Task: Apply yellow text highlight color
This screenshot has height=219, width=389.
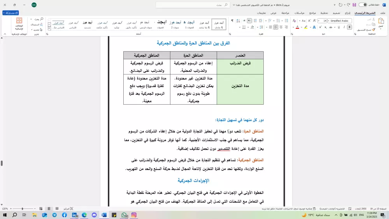Action: tap(306, 27)
